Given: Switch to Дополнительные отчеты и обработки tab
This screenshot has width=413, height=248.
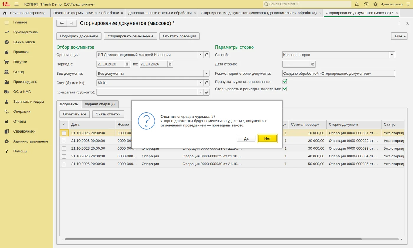Looking at the screenshot, I should pos(160,13).
